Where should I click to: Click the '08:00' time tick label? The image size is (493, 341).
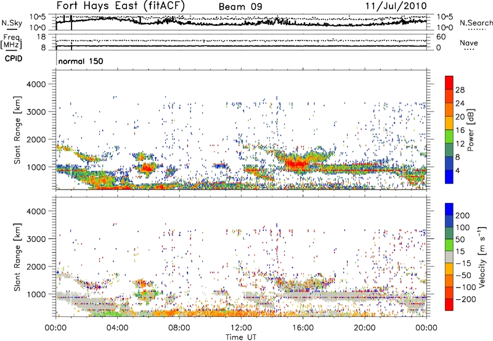click(179, 328)
